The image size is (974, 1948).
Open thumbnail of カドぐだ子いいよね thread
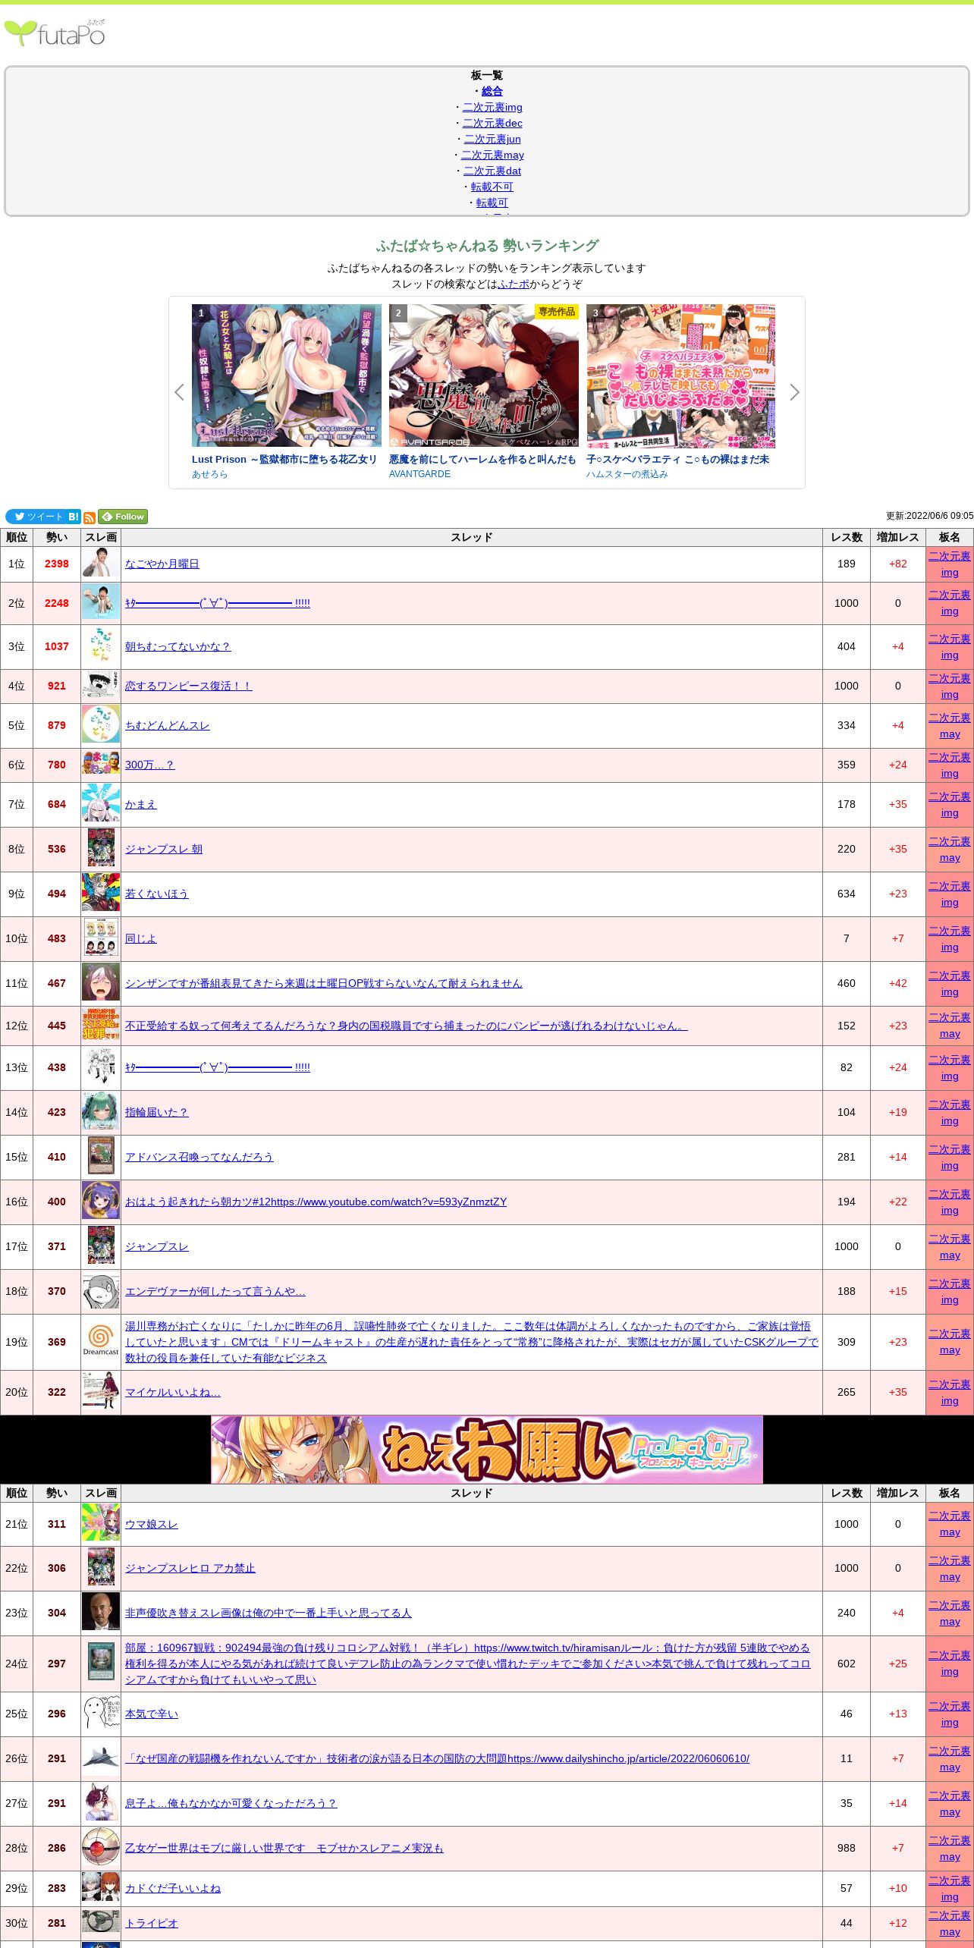coord(101,1888)
